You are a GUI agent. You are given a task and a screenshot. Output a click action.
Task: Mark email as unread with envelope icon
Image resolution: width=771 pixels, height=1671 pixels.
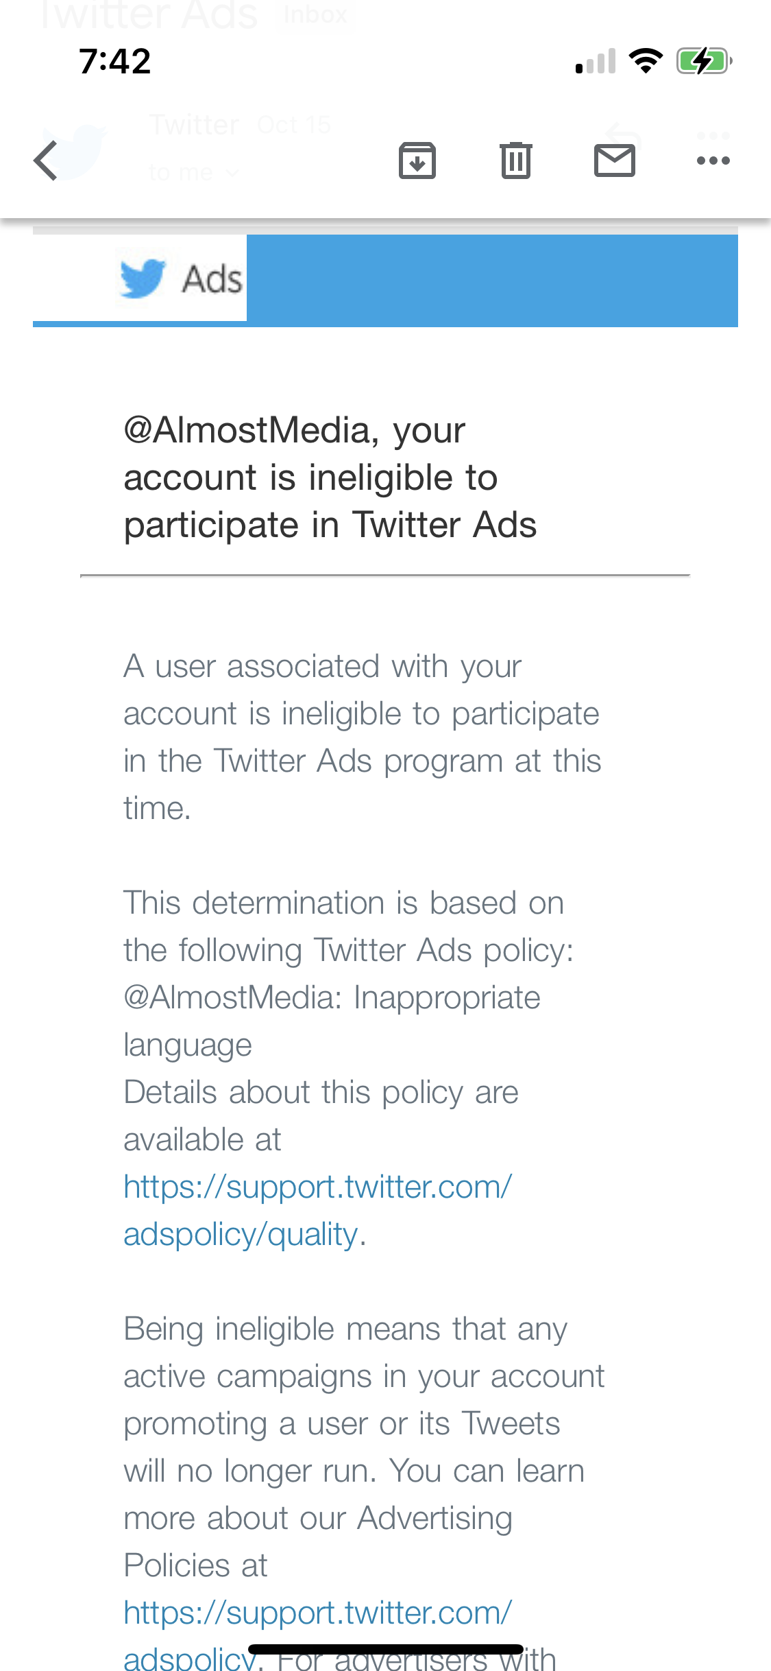tap(614, 161)
